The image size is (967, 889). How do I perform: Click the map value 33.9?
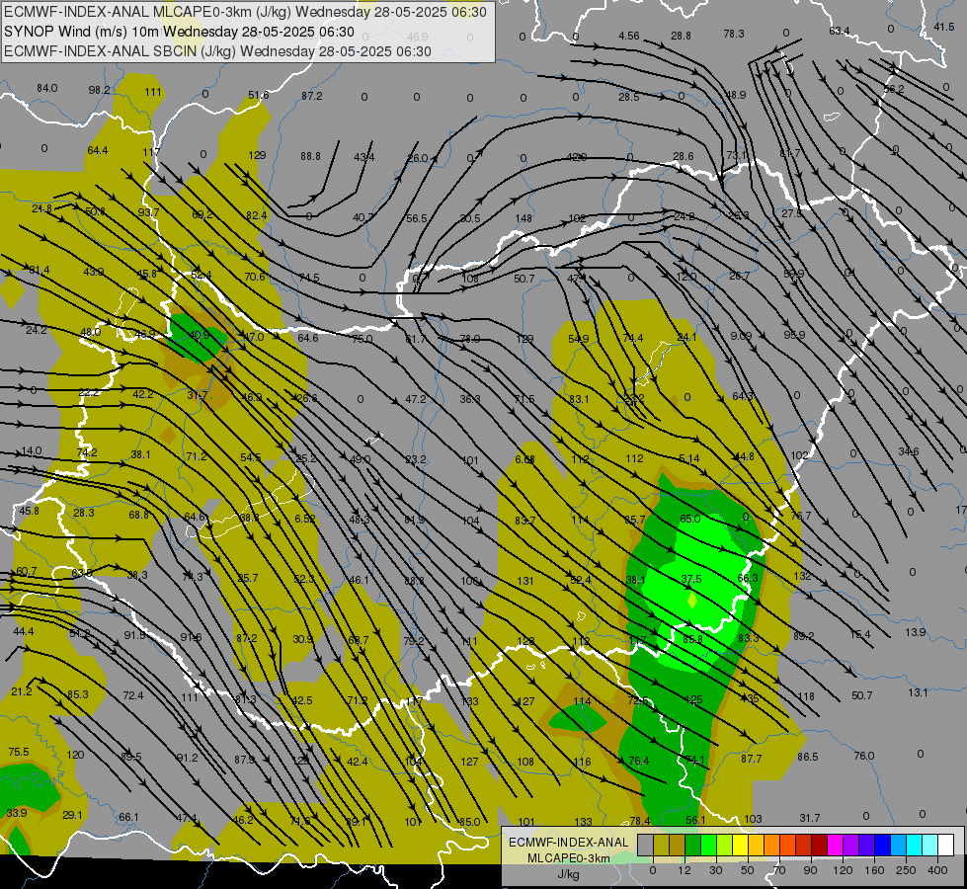pos(17,813)
